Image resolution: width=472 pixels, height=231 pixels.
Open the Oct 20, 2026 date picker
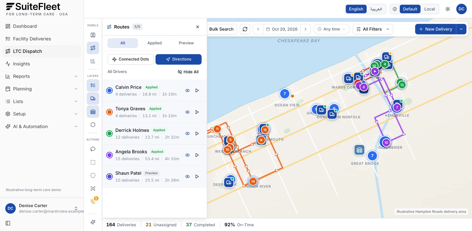(282, 29)
